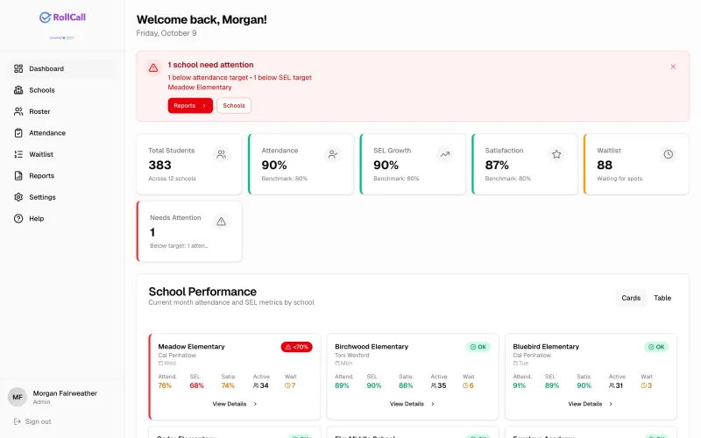701x438 pixels.
Task: Click the Schools building icon
Action: click(x=18, y=90)
